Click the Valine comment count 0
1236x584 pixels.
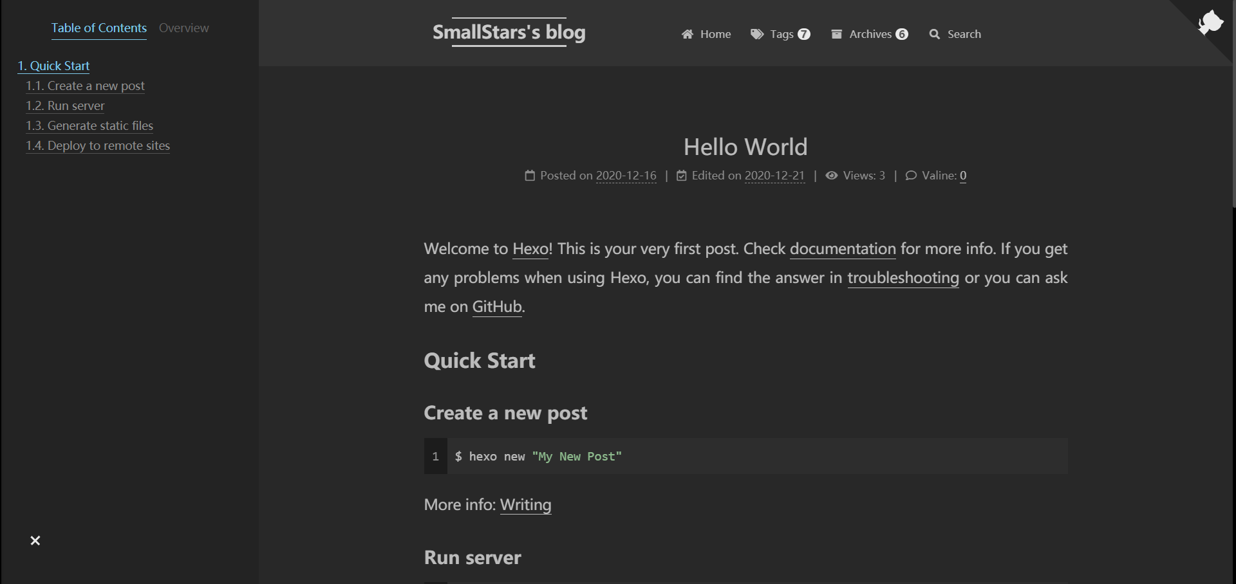tap(963, 176)
